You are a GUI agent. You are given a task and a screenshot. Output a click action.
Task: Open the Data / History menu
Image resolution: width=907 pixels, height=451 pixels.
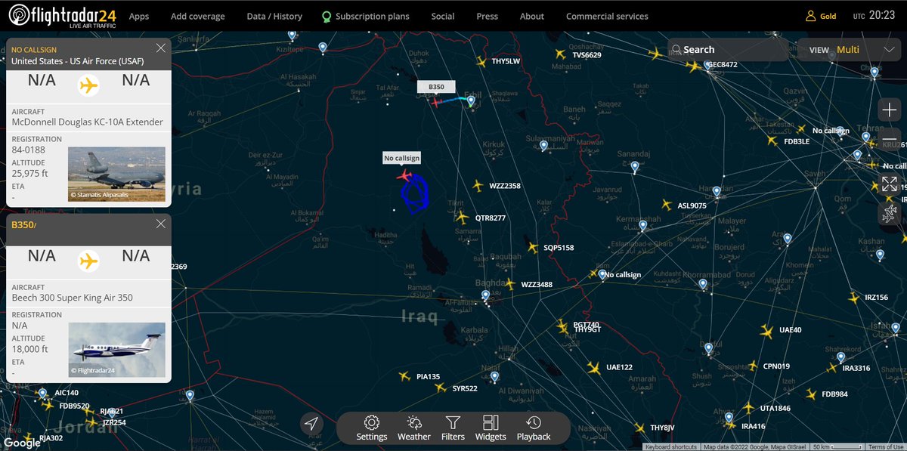tap(274, 16)
